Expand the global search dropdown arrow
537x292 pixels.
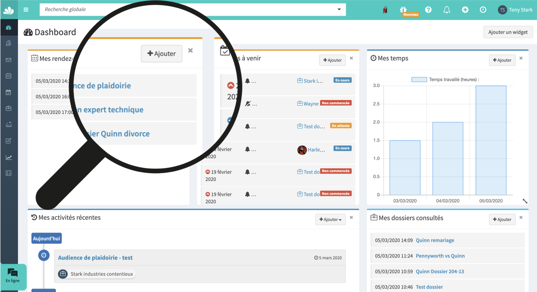pos(339,9)
